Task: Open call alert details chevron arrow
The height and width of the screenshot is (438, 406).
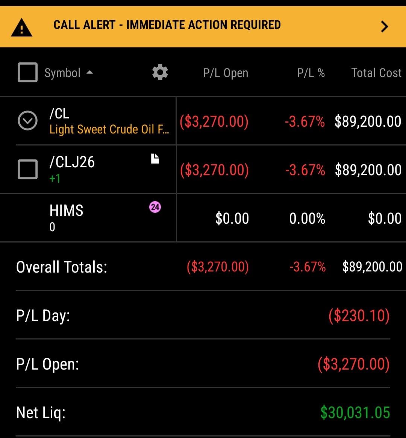Action: (384, 26)
